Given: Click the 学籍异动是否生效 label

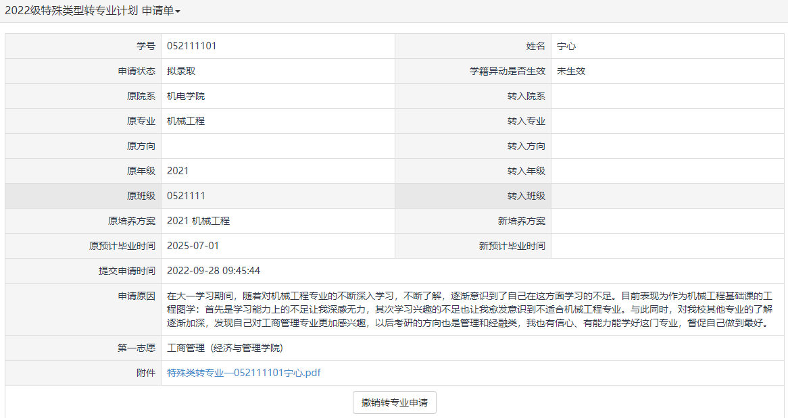Looking at the screenshot, I should [507, 71].
